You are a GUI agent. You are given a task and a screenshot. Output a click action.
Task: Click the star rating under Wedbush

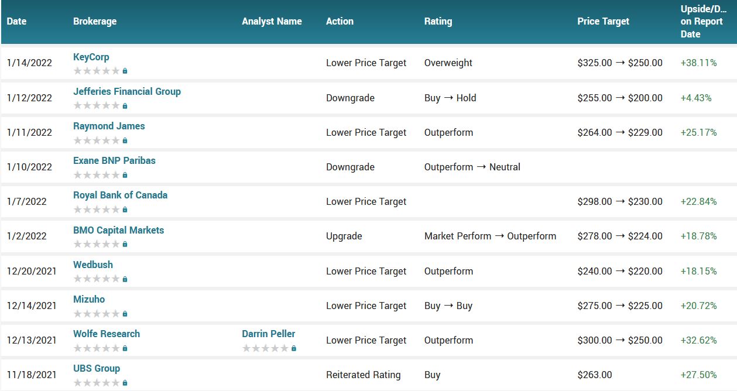97,279
